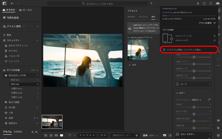
Task: Collapse the カラー section
Action: [177, 93]
